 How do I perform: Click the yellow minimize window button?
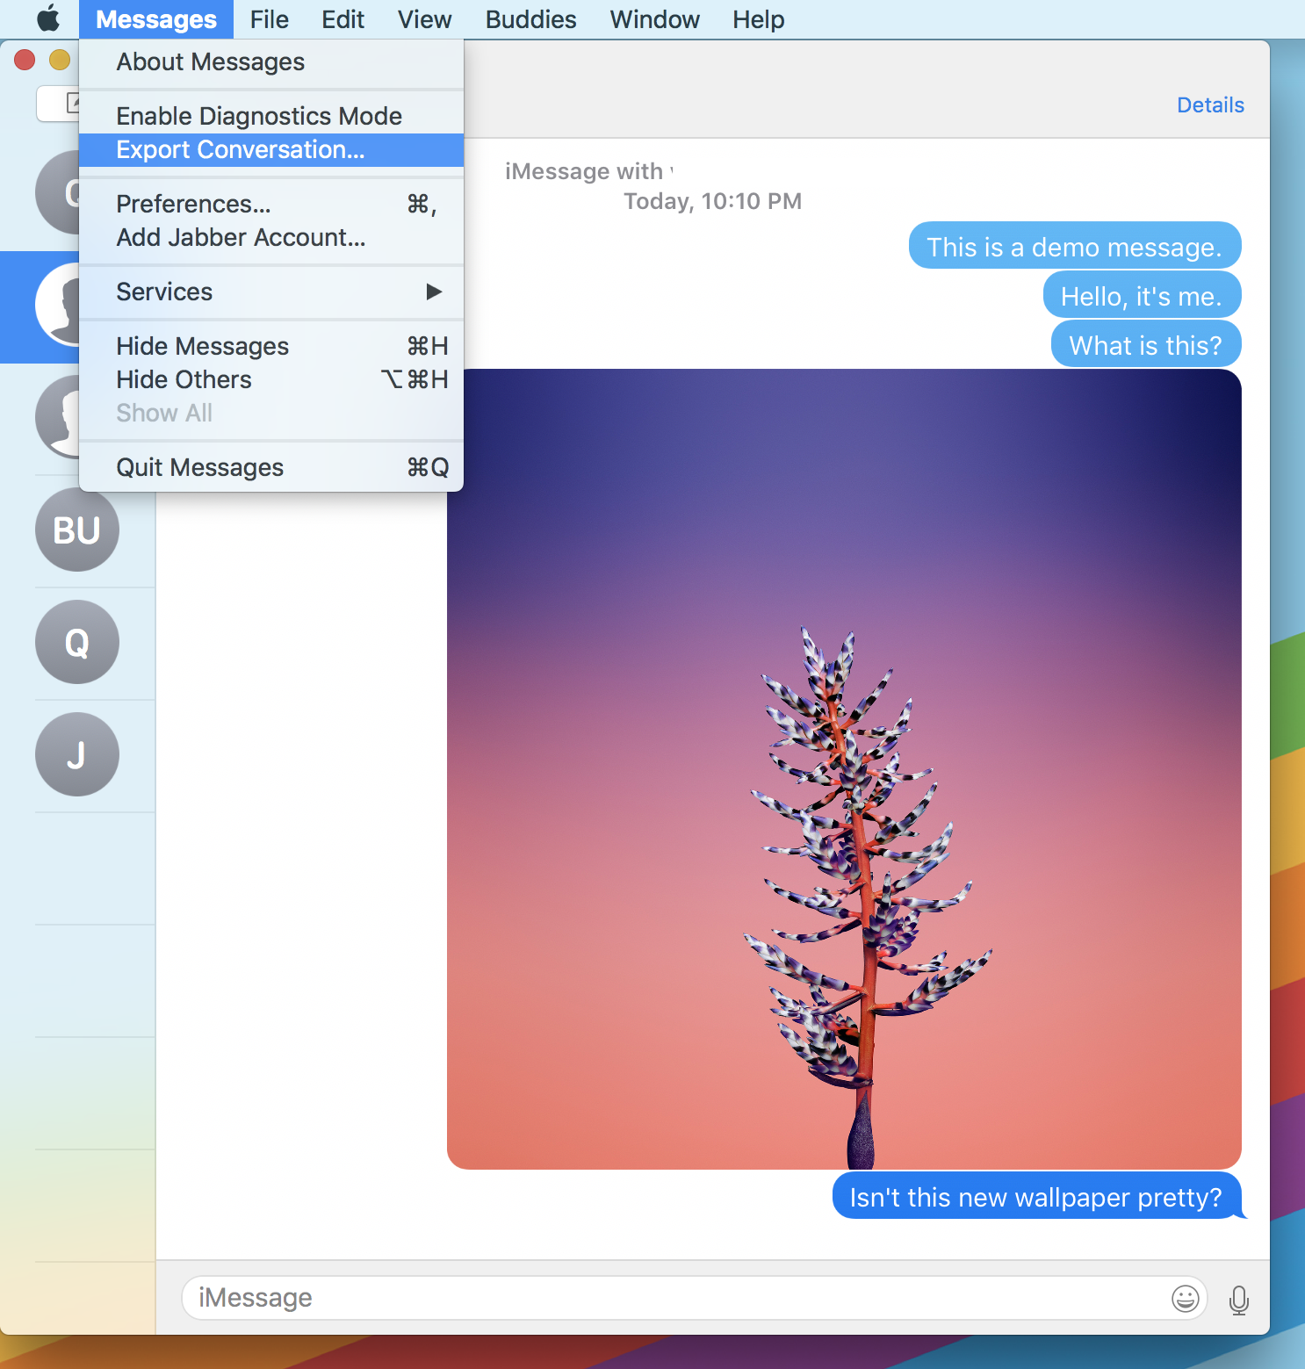coord(60,60)
